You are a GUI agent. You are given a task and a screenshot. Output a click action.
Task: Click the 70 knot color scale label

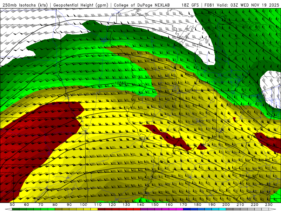(x=41, y=205)
